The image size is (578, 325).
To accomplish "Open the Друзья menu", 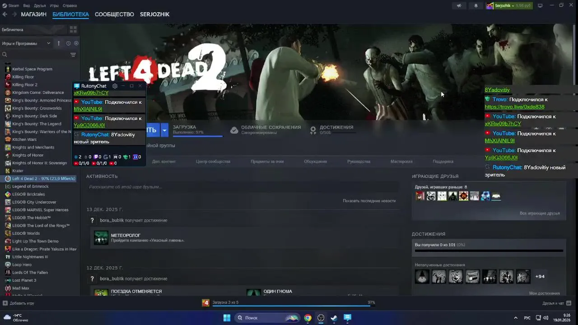I will click(x=40, y=5).
